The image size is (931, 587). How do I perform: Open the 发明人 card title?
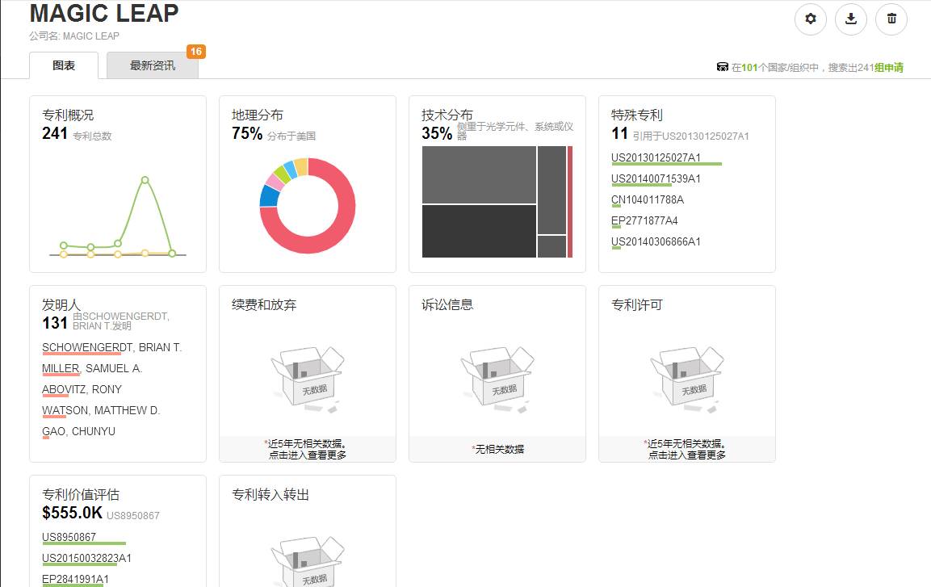pos(61,304)
